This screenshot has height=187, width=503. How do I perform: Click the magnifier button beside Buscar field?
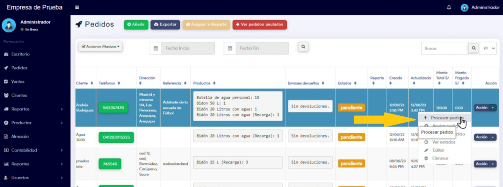tap(474, 48)
